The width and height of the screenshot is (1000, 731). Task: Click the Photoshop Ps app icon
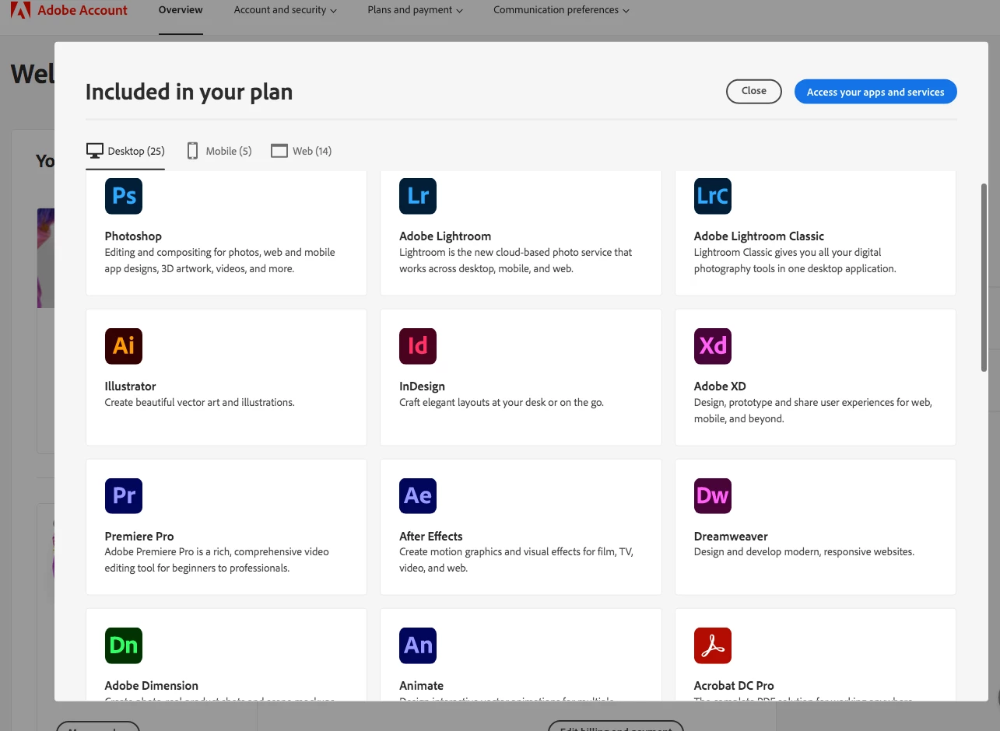(x=124, y=196)
